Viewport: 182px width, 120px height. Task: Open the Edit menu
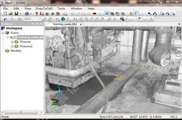(16, 9)
